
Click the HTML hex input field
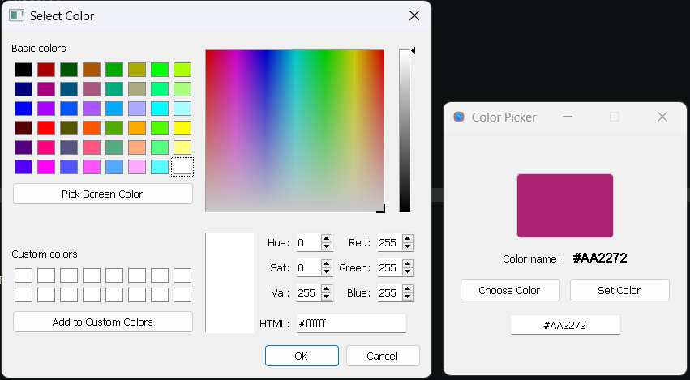351,323
